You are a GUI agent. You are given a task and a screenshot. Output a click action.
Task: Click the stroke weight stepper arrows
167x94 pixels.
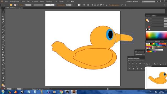pyautogui.click(x=25, y=5)
